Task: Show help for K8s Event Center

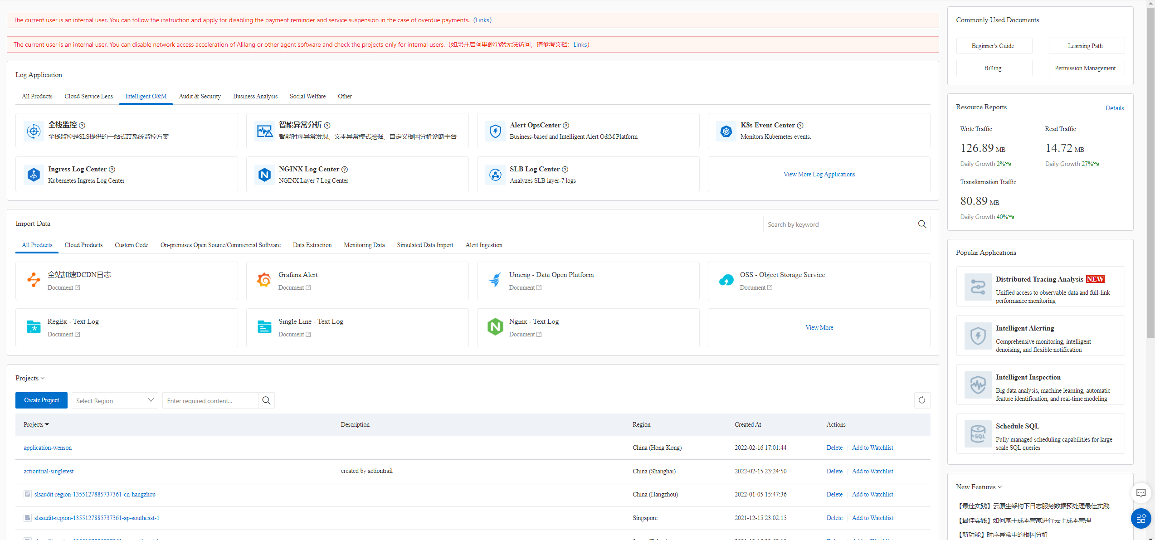Action: [x=800, y=126]
